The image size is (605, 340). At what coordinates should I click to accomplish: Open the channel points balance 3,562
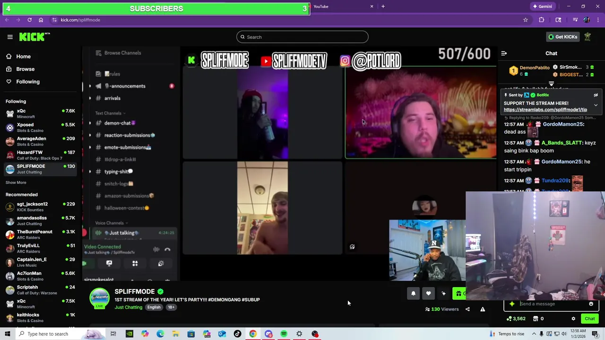(516, 319)
